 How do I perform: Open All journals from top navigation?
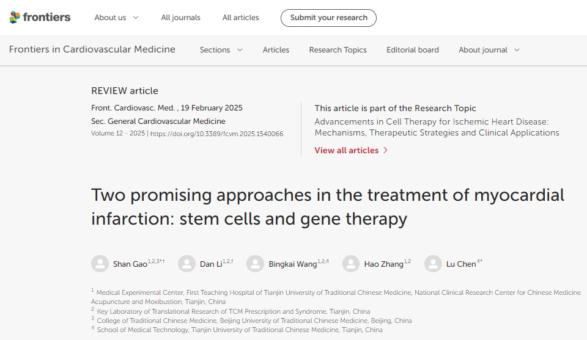coord(180,18)
